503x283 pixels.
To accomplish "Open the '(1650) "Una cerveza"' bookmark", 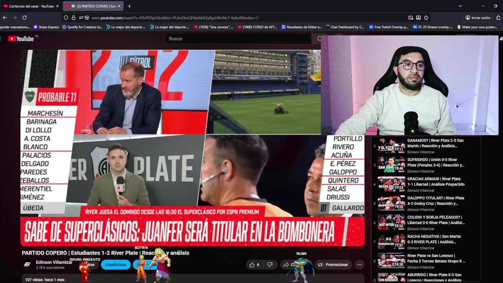I will coord(213,27).
